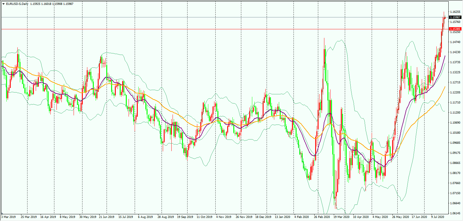Click the 1.07660 price axis label

(455, 183)
